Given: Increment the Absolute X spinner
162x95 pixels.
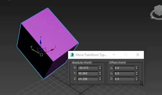Looking at the screenshot, I should tap(100, 67).
